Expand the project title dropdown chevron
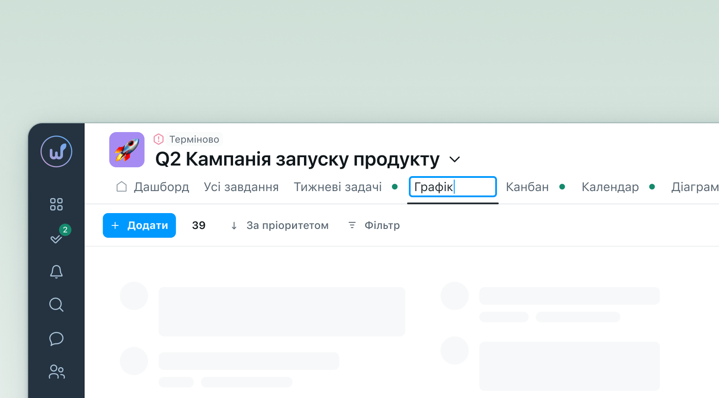This screenshot has width=719, height=398. coord(455,159)
